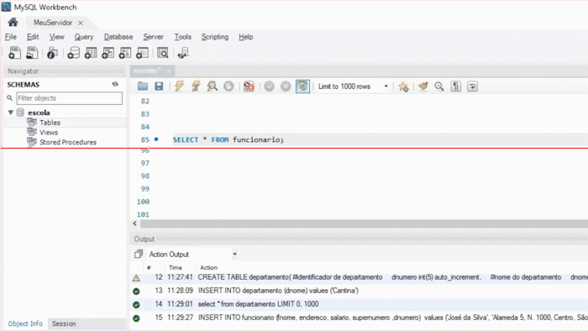This screenshot has height=331, width=588.
Task: Click the Filter objects search field
Action: (70, 98)
